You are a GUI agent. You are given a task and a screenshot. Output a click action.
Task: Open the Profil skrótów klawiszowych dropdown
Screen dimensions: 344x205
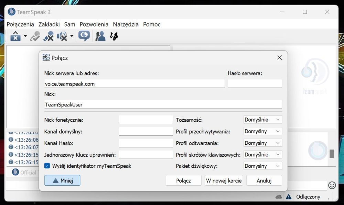coord(262,154)
